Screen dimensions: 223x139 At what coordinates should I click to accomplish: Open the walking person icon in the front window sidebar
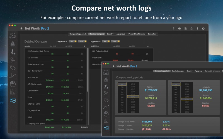106,86
